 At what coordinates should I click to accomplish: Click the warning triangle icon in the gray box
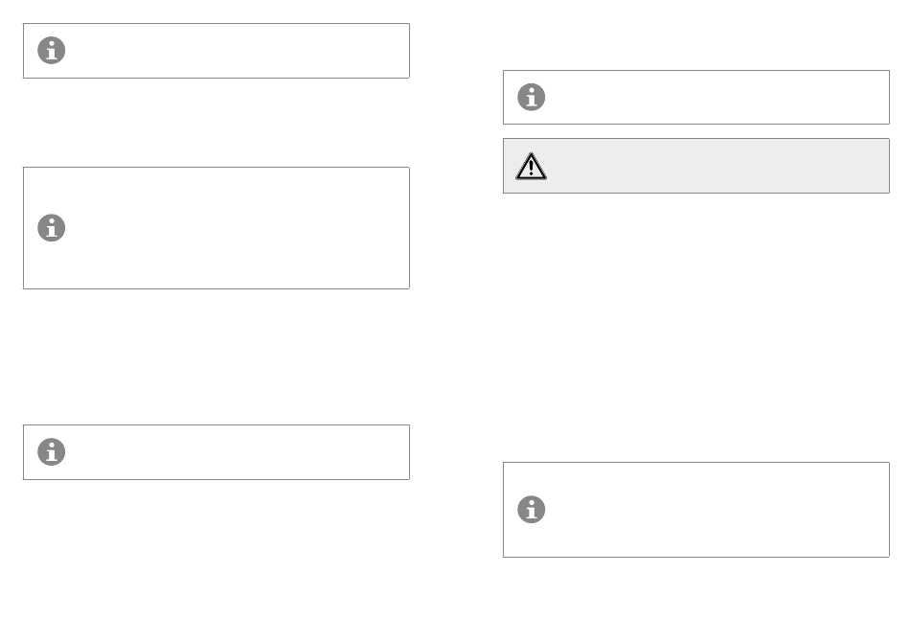click(x=531, y=166)
